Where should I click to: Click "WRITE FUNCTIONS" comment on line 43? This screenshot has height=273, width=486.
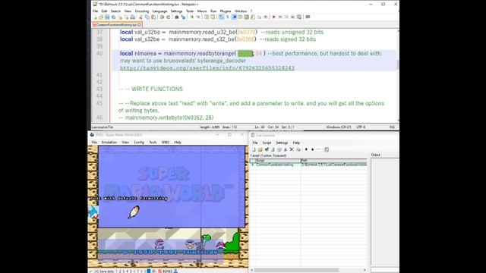coord(157,89)
